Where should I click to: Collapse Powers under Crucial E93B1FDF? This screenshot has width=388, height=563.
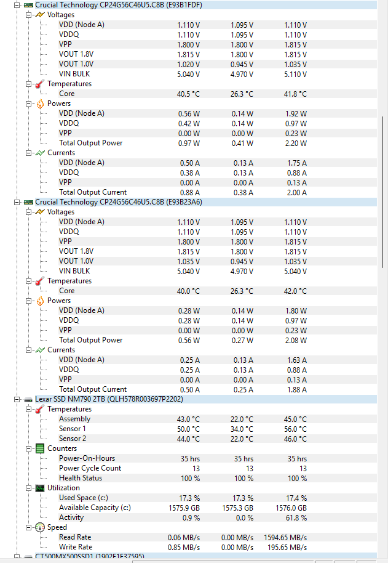28,103
